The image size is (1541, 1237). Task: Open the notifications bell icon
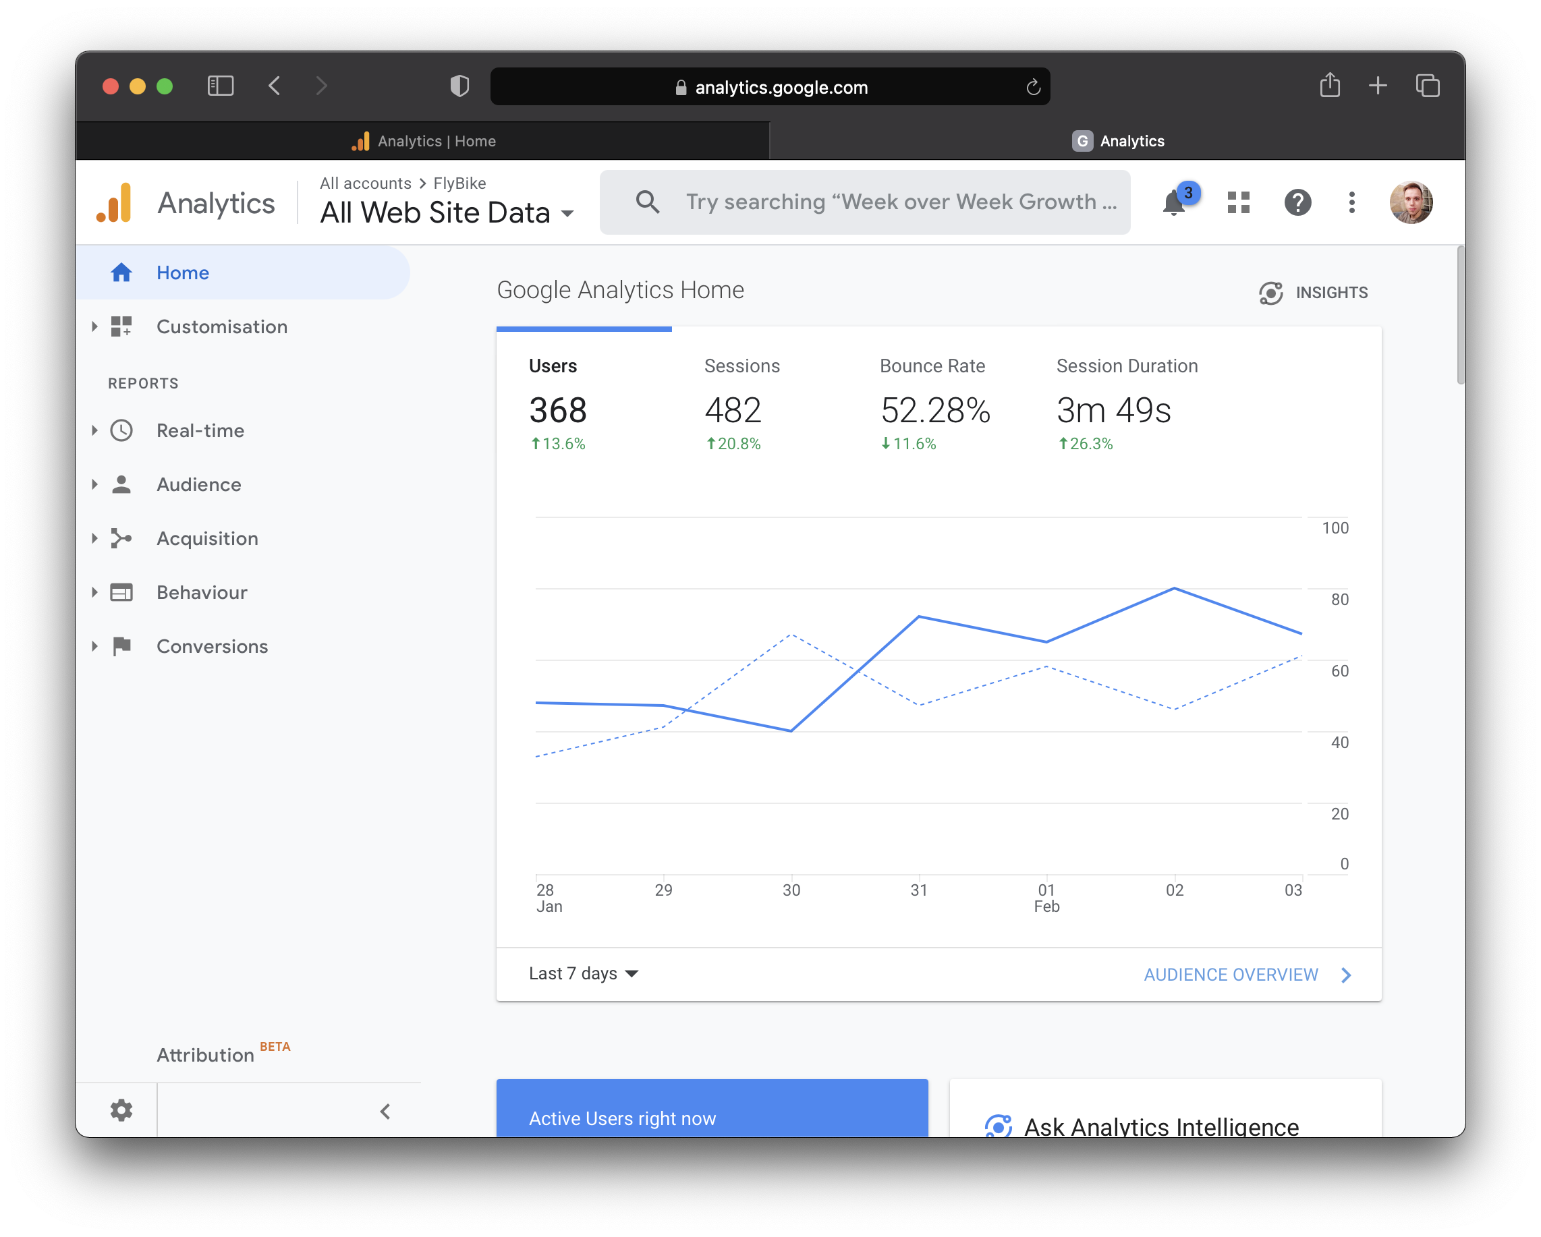[x=1173, y=203]
